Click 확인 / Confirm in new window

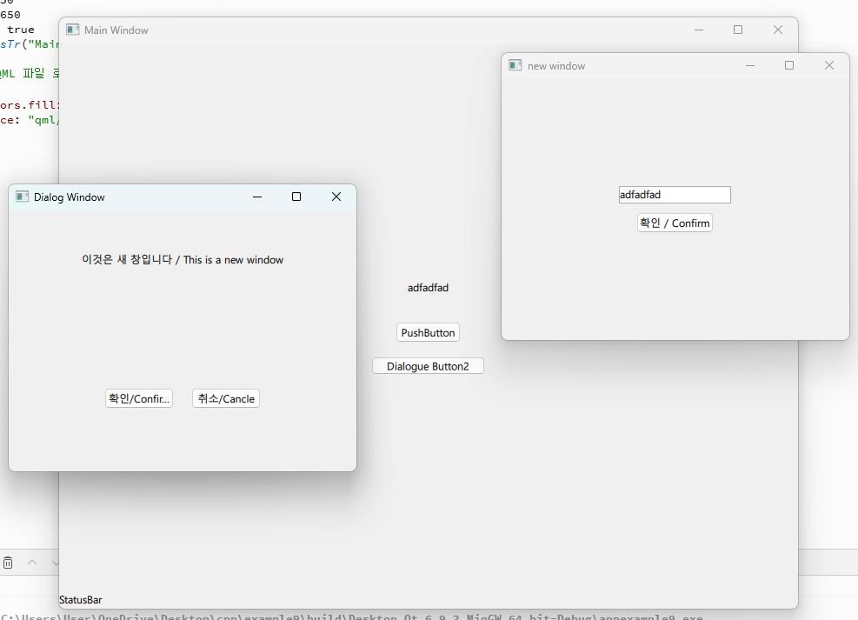[x=675, y=223]
